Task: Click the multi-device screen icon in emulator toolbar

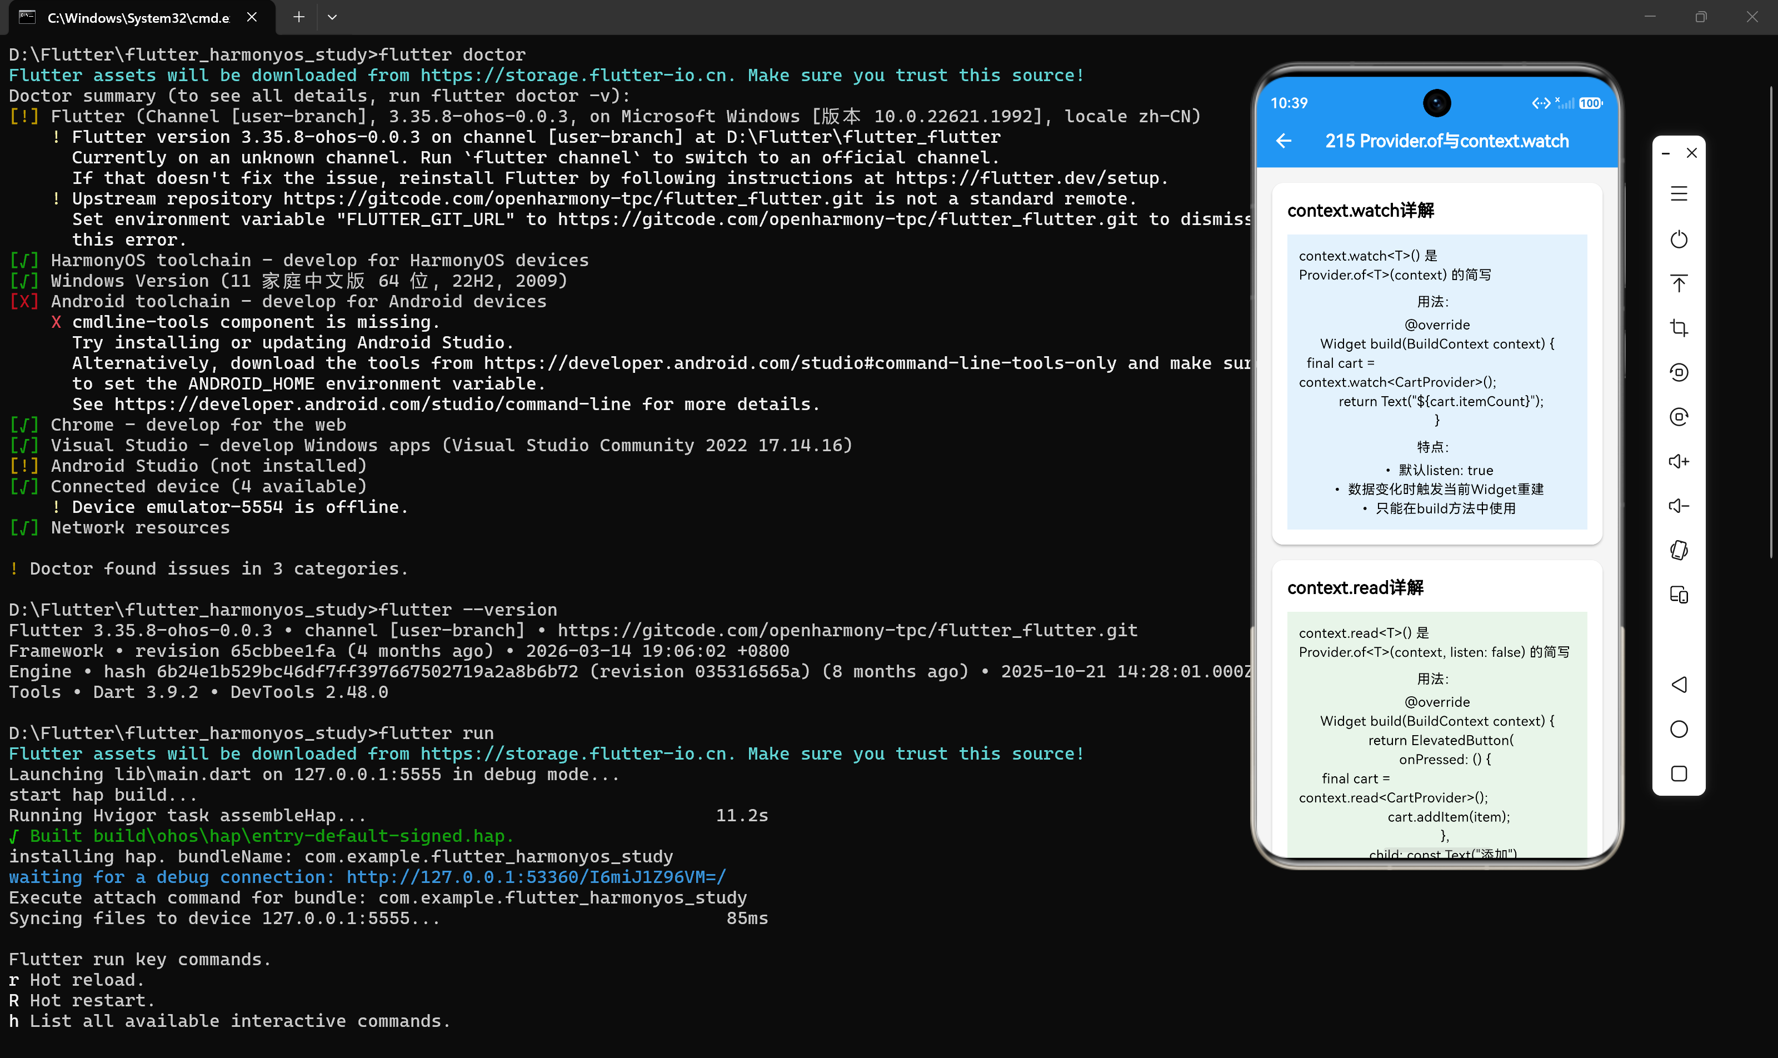Action: point(1679,595)
